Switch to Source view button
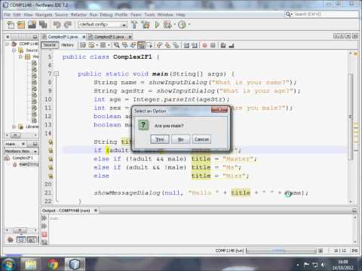362x271 pixels. tap(50, 45)
